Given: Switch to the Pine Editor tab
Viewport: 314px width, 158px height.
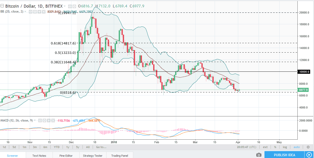Looking at the screenshot, I should (66, 155).
